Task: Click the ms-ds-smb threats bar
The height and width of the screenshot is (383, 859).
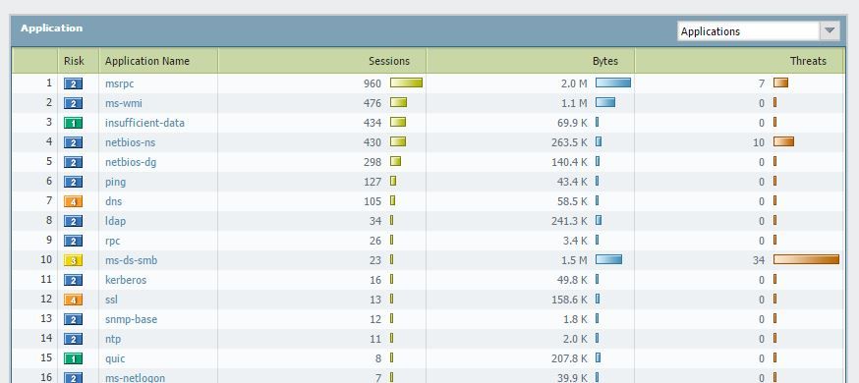Action: click(806, 259)
